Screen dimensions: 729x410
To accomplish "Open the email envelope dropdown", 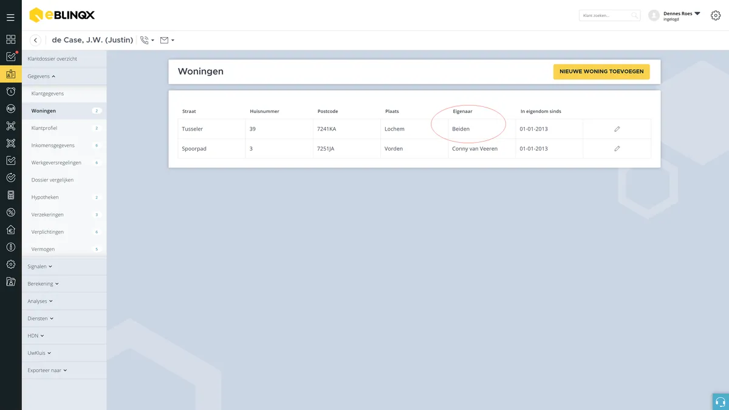I will click(x=167, y=40).
